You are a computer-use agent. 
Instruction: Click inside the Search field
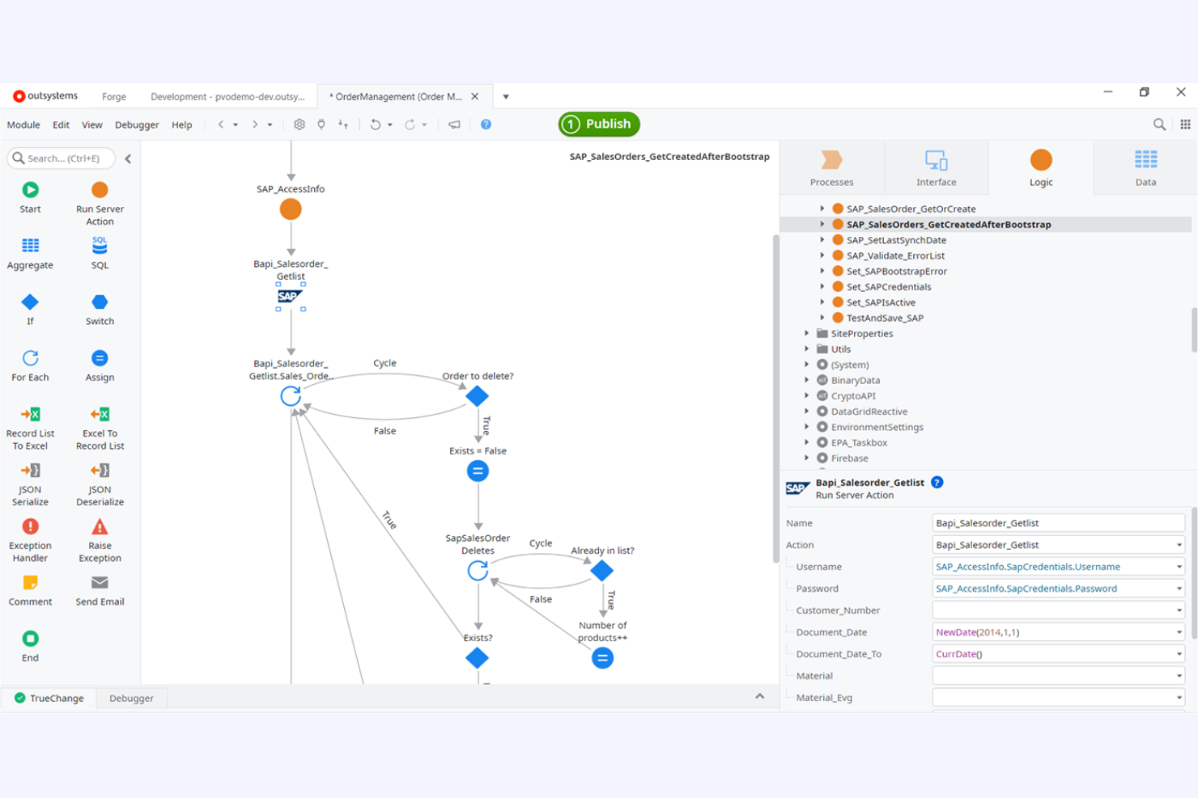[61, 158]
